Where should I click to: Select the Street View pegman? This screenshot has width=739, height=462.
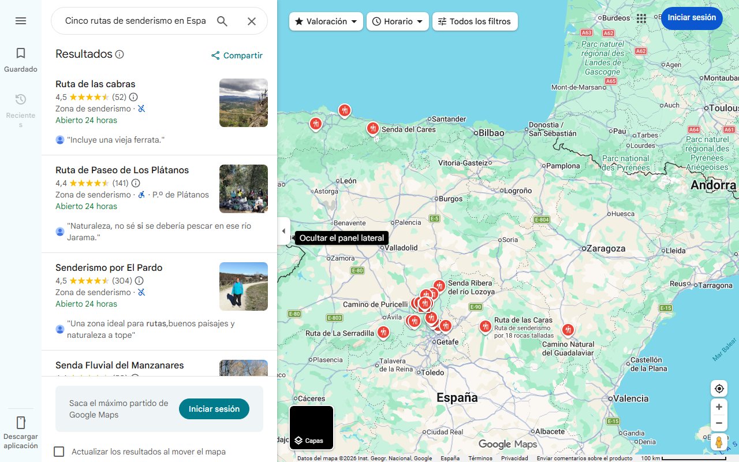[x=719, y=442]
